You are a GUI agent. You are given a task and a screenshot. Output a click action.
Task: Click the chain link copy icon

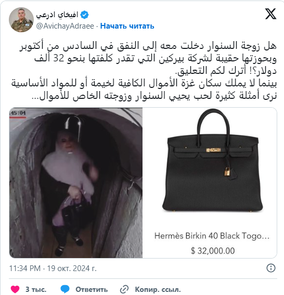pyautogui.click(x=124, y=289)
